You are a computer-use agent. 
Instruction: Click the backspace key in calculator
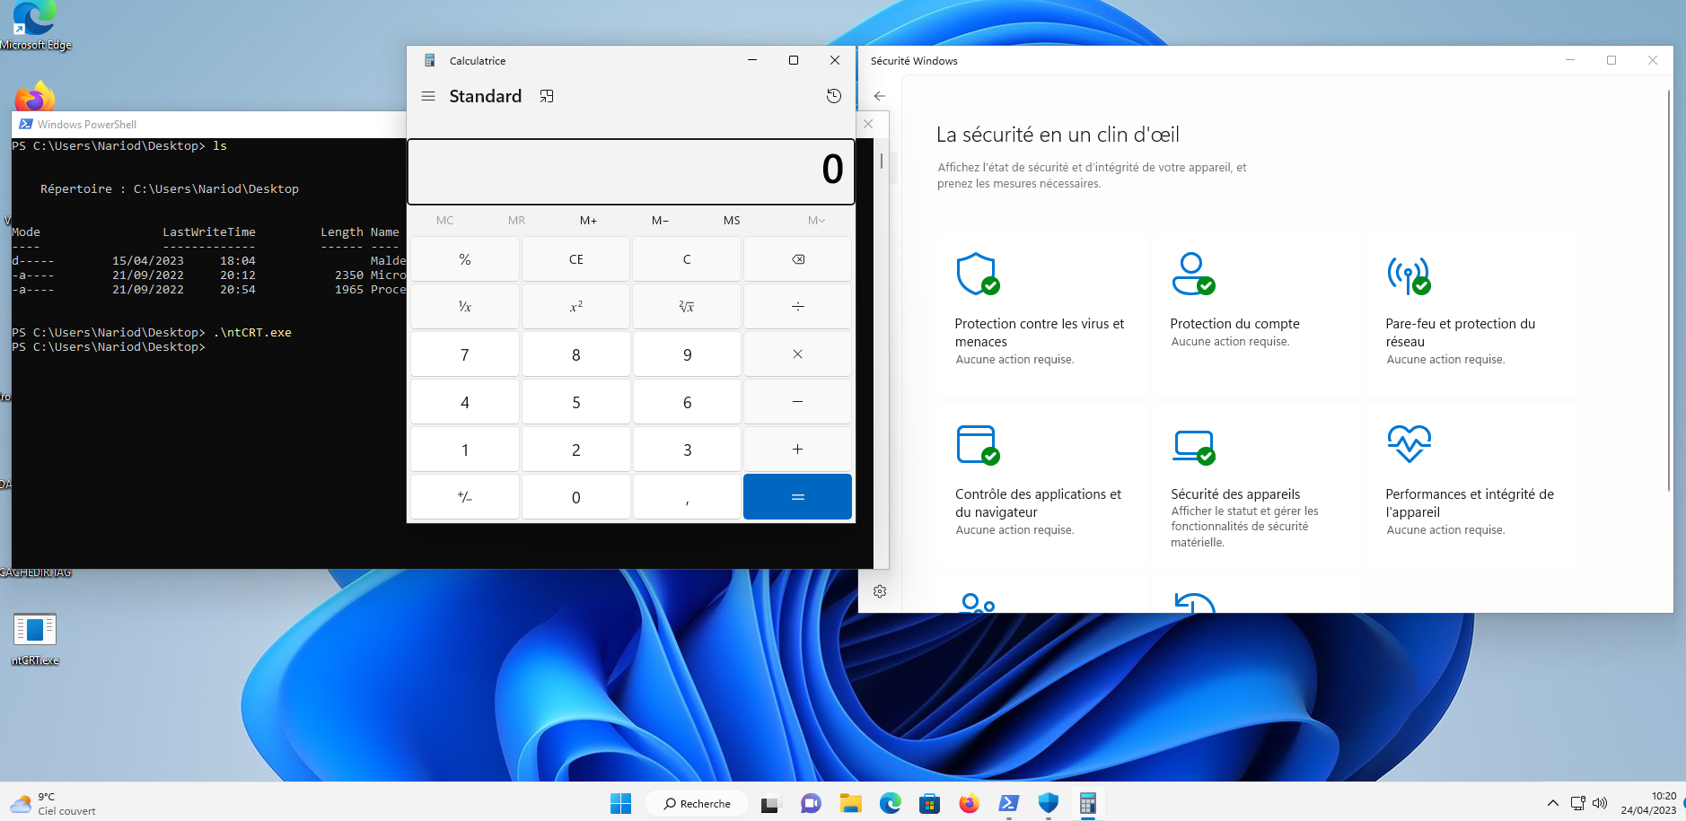pos(797,259)
